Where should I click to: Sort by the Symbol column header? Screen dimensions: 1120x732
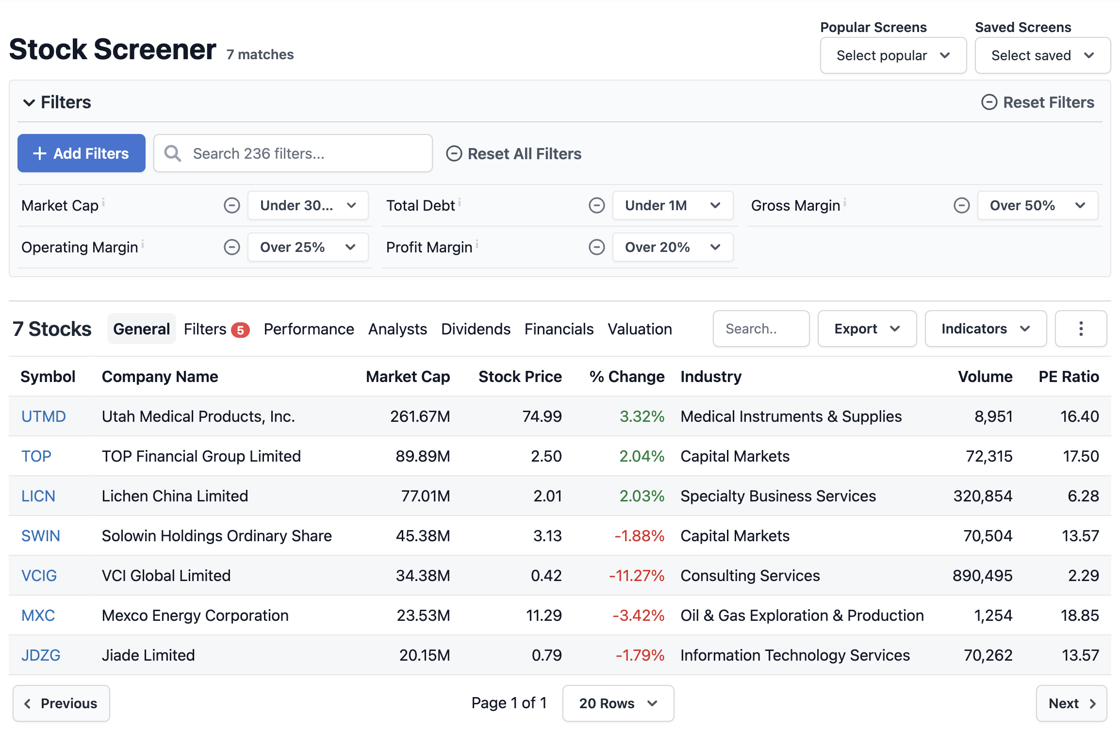[48, 377]
